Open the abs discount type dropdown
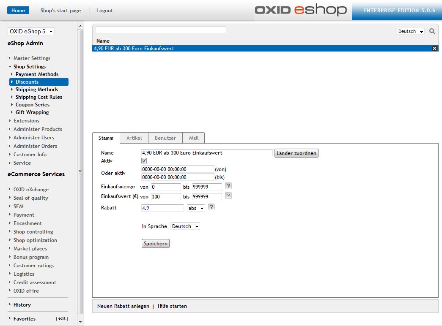The image size is (442, 326). [x=196, y=208]
